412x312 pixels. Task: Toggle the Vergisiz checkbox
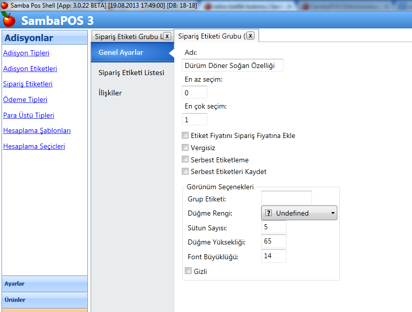click(x=185, y=148)
